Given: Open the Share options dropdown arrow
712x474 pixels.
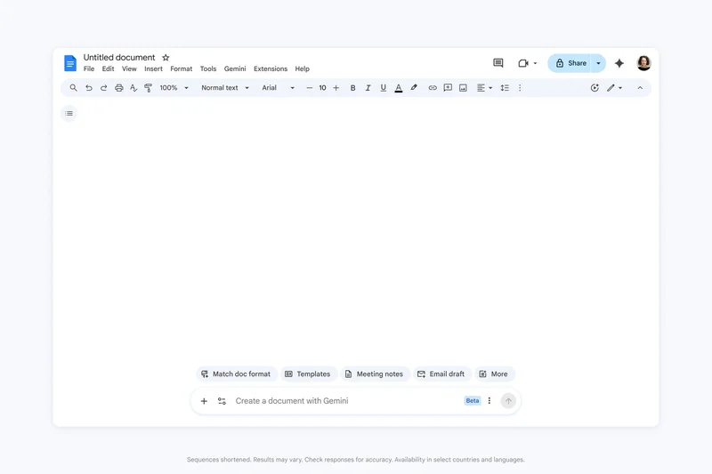Looking at the screenshot, I should click(x=598, y=63).
